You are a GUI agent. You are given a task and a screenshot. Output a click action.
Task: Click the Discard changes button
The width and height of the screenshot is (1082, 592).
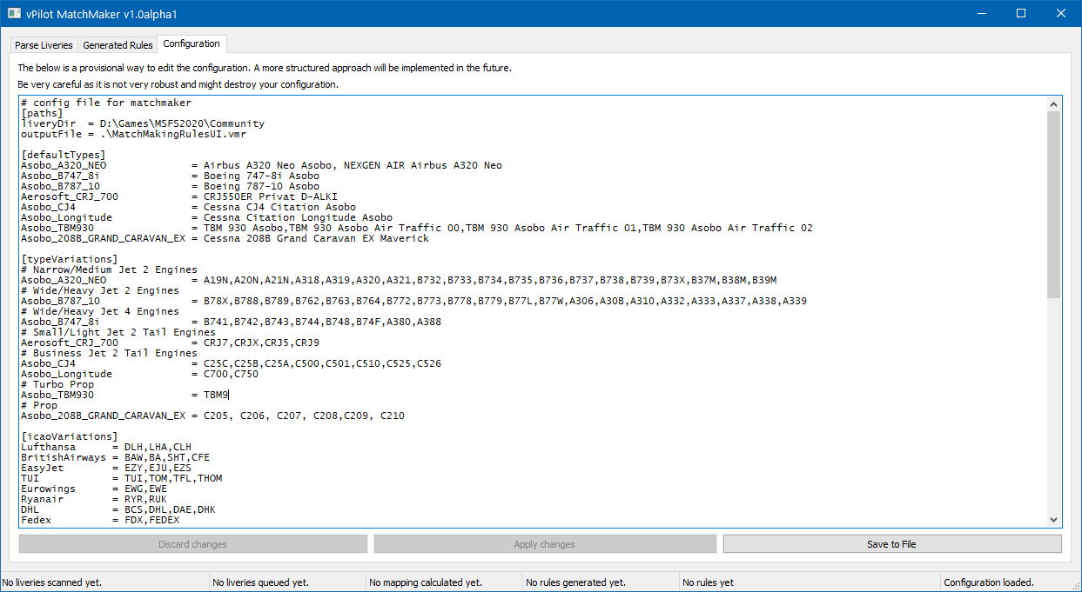[x=192, y=544]
